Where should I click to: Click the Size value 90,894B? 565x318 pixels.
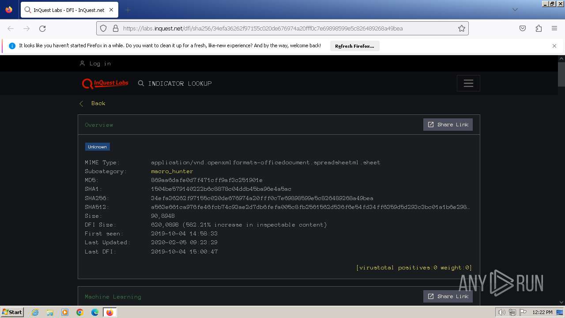163,216
